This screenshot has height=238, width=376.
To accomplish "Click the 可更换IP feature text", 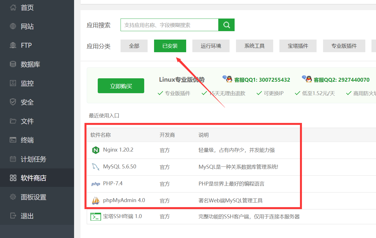I will [274, 93].
